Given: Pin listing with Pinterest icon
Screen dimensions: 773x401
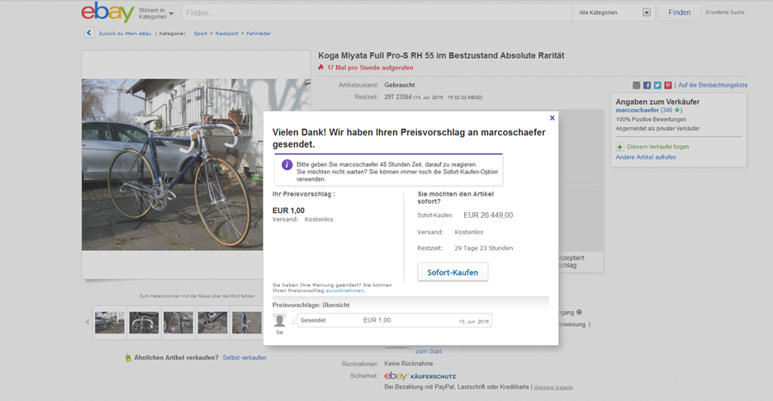Looking at the screenshot, I should coord(667,85).
